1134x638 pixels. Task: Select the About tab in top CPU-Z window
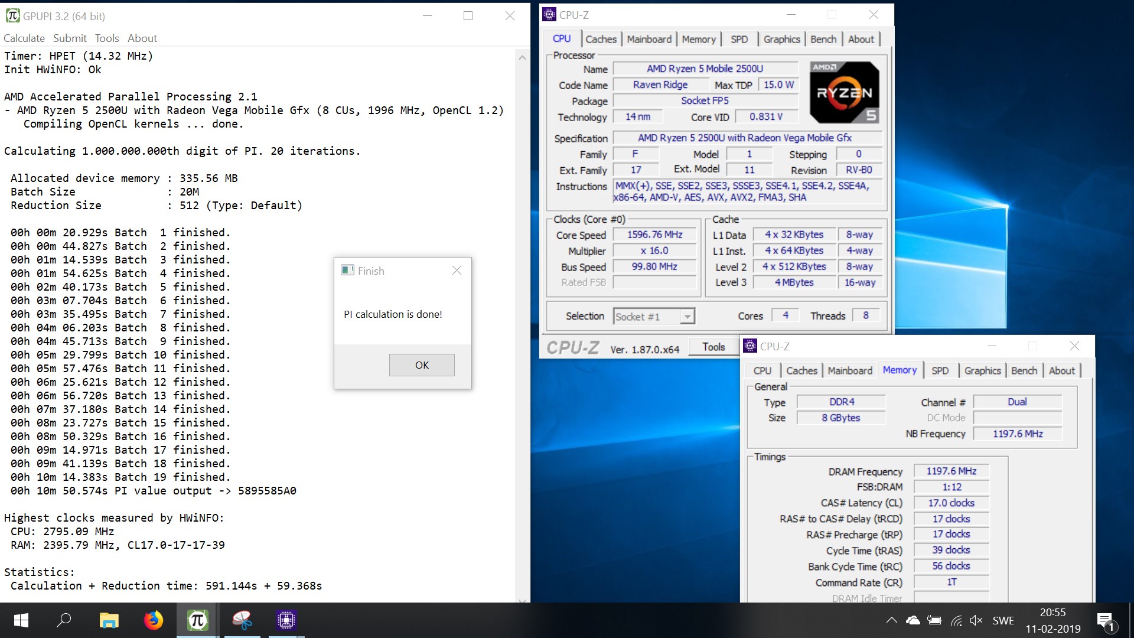861,40
